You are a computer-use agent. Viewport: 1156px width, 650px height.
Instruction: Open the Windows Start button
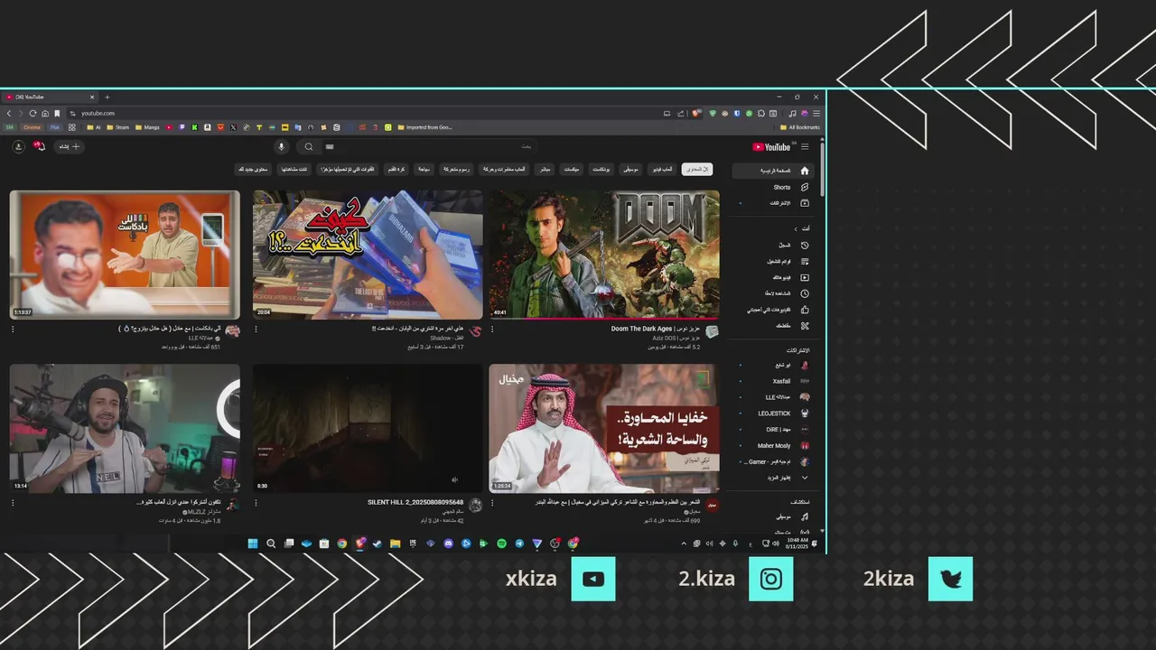253,543
